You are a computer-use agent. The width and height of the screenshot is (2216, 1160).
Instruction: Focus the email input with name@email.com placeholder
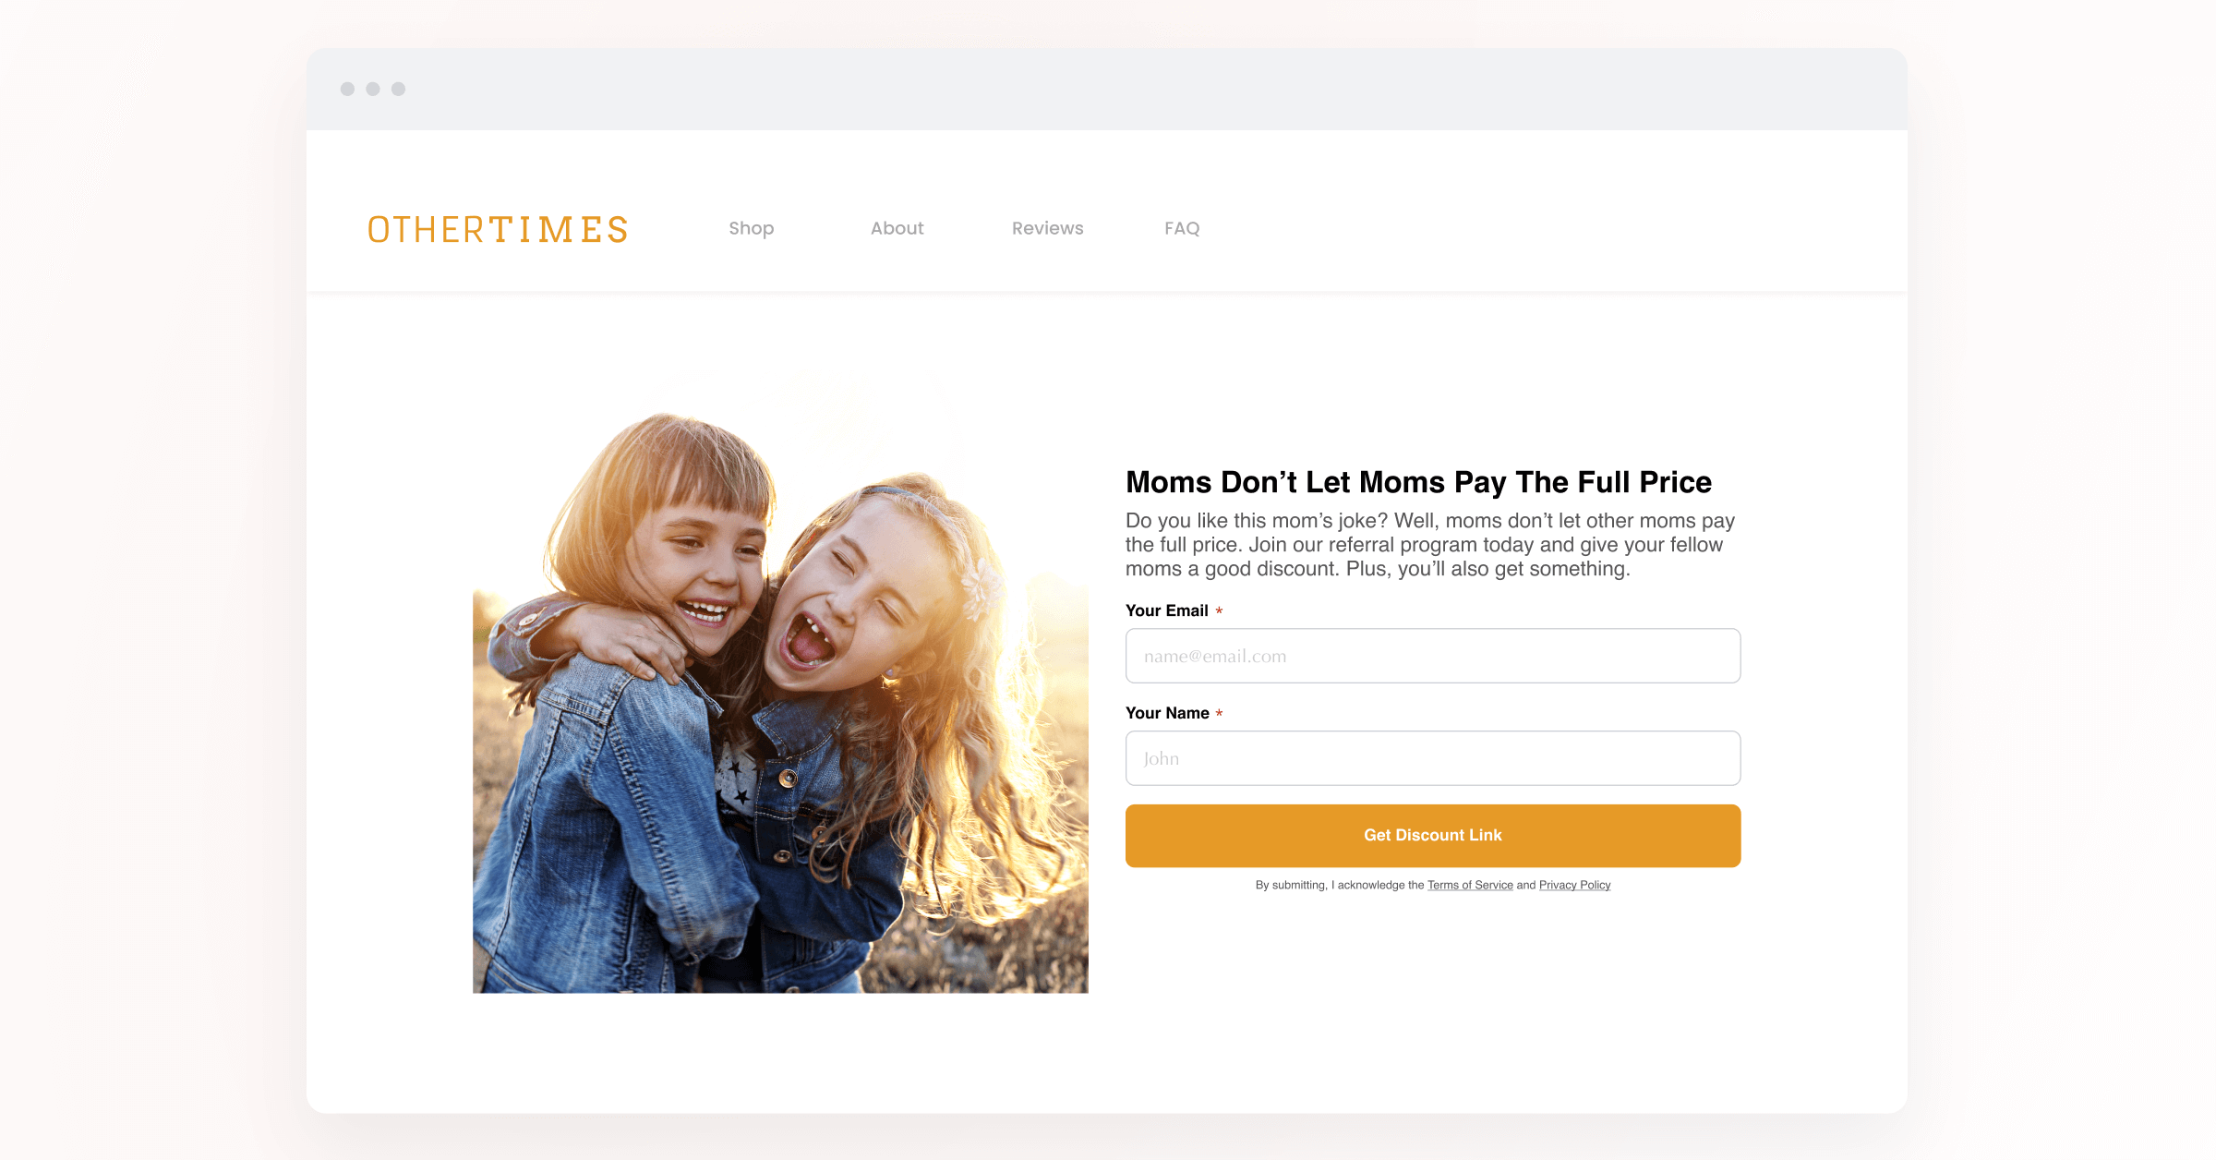click(1433, 656)
